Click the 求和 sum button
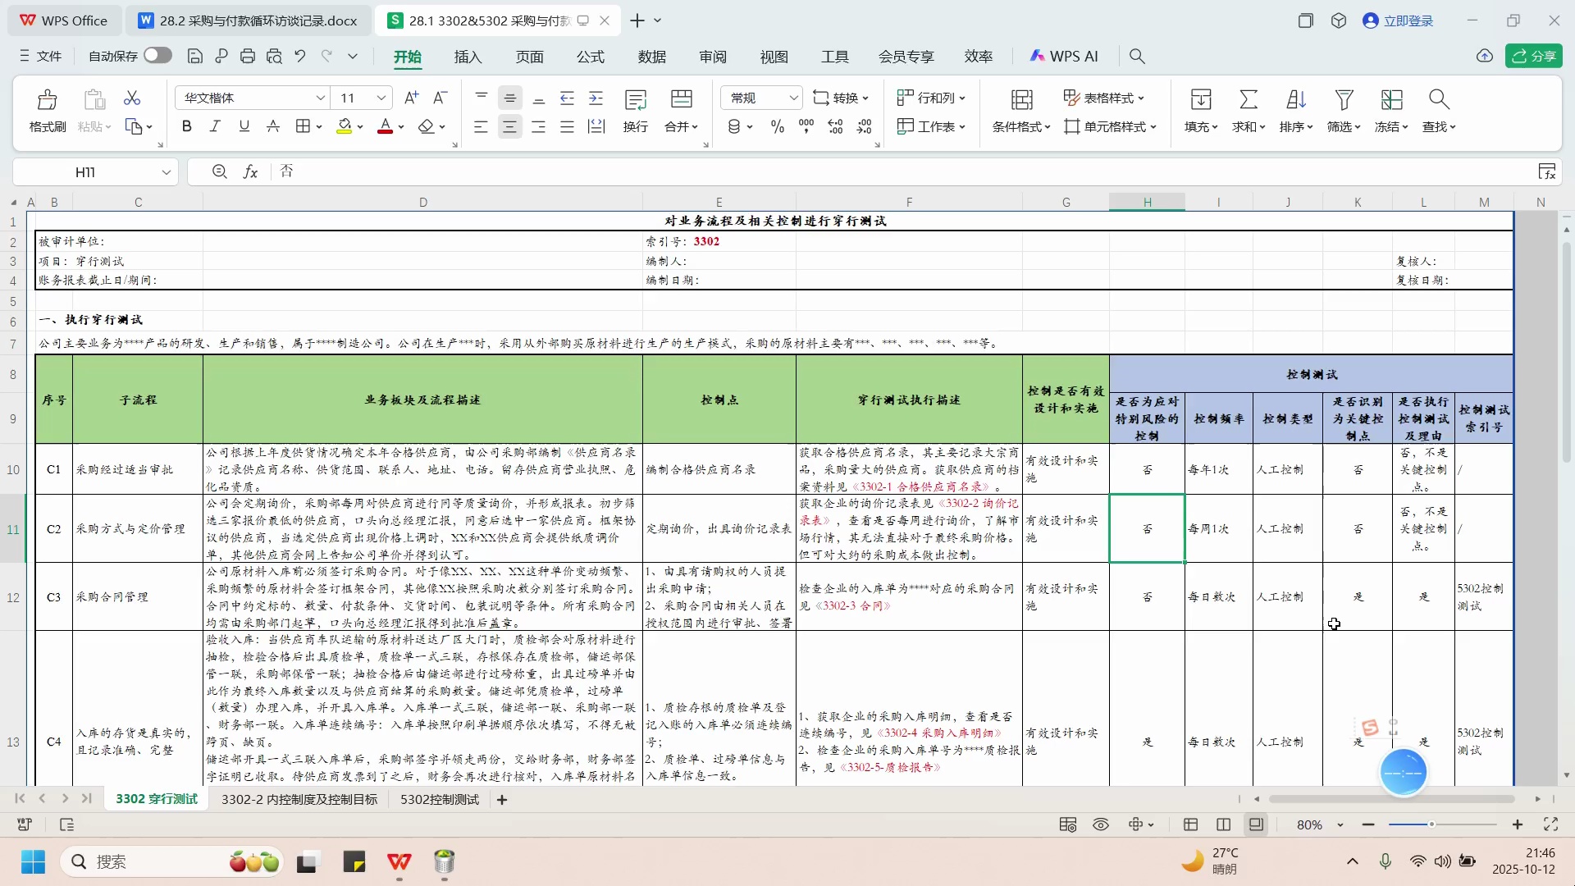The width and height of the screenshot is (1575, 886). [x=1249, y=110]
